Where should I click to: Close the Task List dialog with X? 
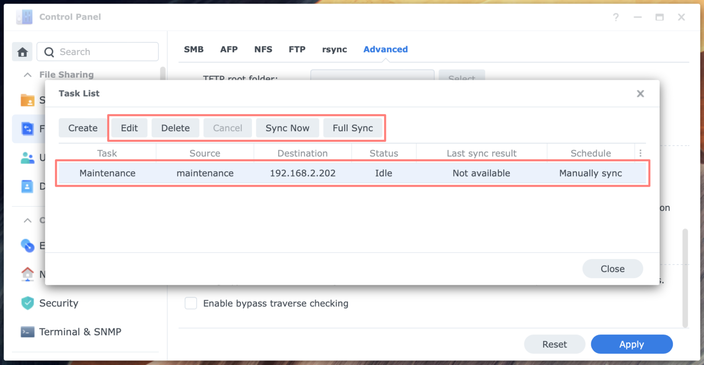click(640, 94)
